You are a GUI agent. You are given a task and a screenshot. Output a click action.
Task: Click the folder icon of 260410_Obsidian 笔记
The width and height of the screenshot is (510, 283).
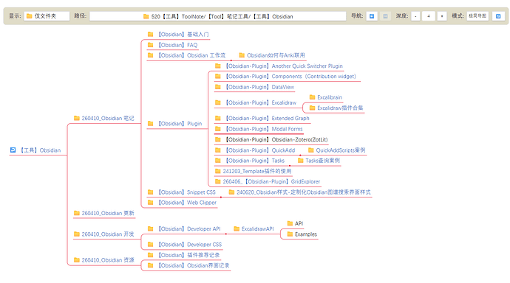tap(77, 118)
